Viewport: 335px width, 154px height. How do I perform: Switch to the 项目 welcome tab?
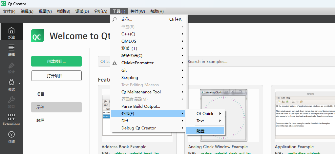coord(56,94)
